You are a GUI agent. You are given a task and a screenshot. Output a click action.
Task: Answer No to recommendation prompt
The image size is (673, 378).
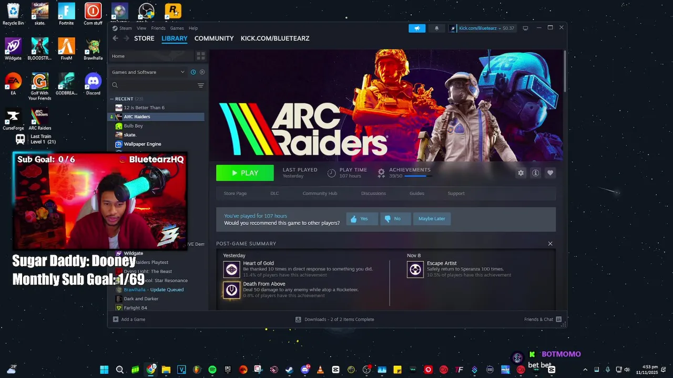(x=395, y=219)
